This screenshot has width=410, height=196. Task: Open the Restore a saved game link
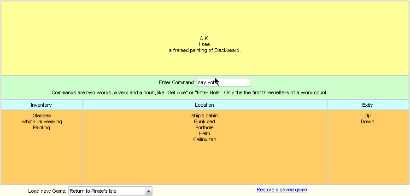[281, 190]
